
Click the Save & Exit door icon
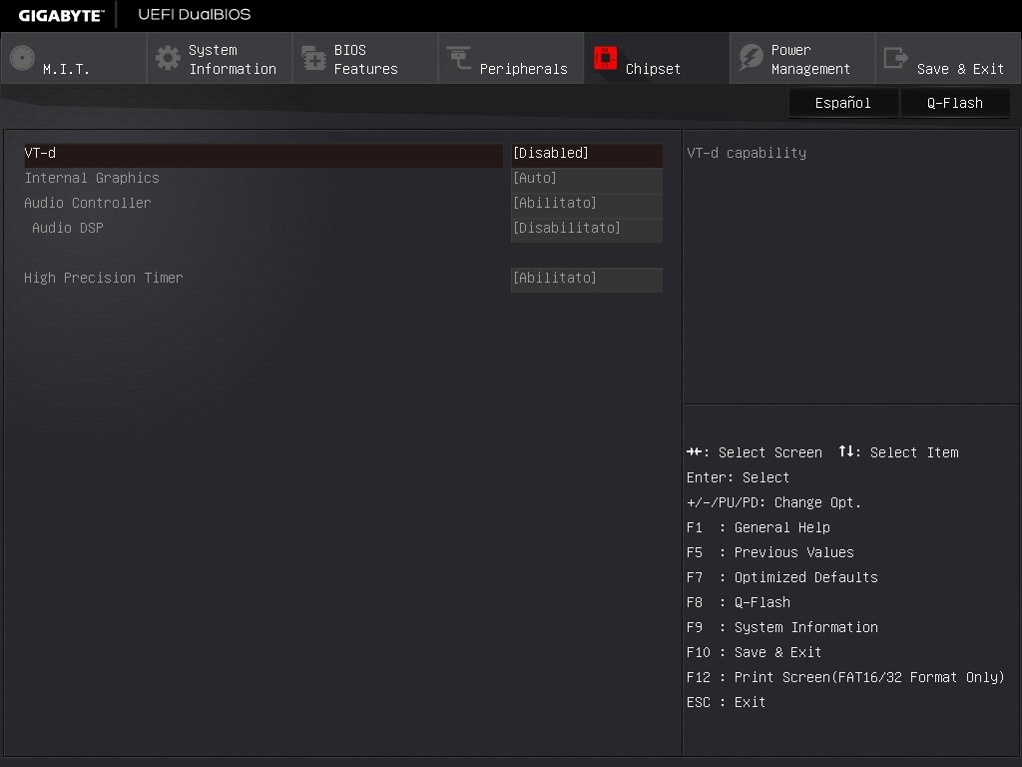click(894, 58)
